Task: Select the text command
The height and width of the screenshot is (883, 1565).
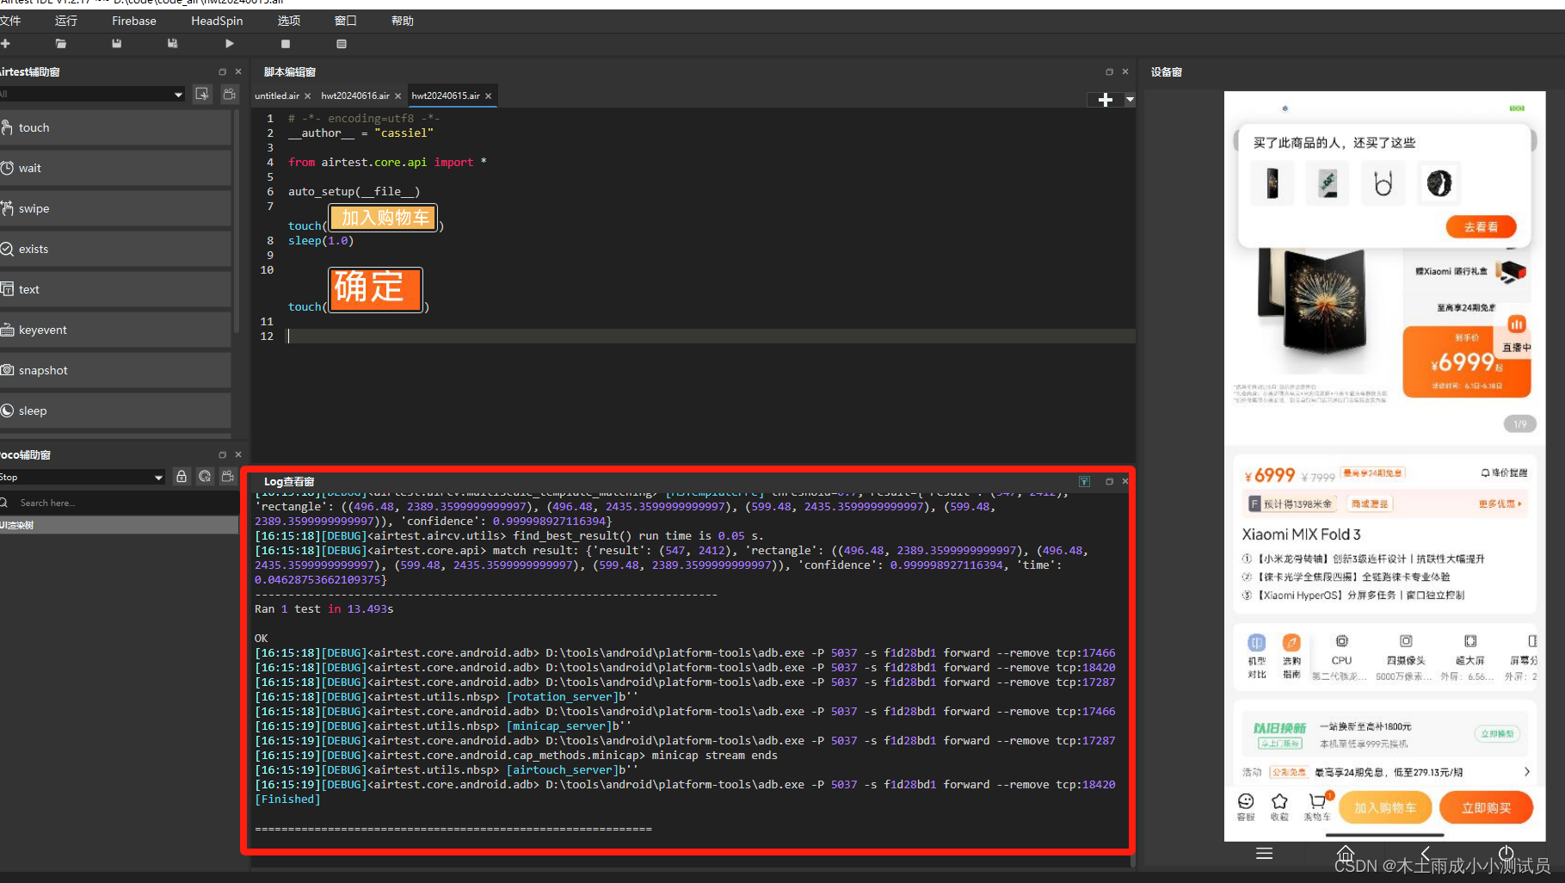Action: pyautogui.click(x=115, y=289)
